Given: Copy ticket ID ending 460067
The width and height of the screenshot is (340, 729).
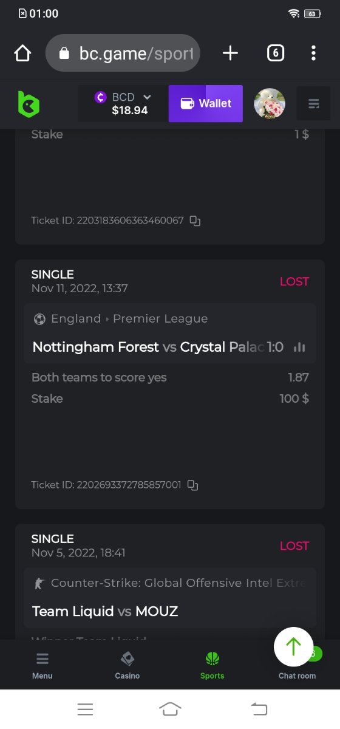Looking at the screenshot, I should click(195, 221).
